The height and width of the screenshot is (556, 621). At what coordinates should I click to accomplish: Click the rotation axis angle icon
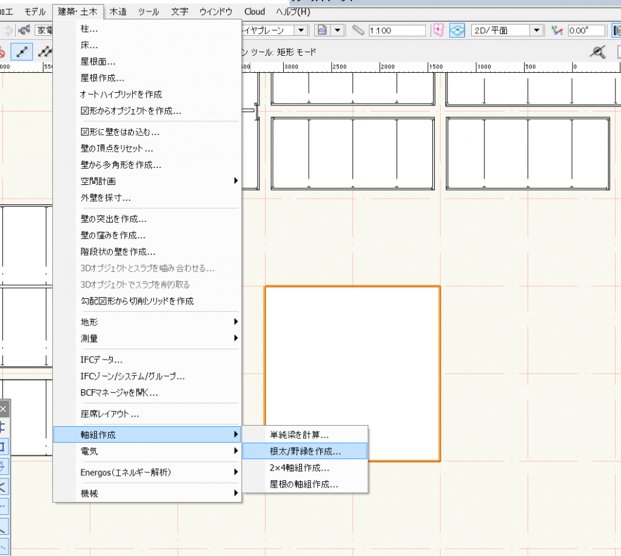coord(557,30)
